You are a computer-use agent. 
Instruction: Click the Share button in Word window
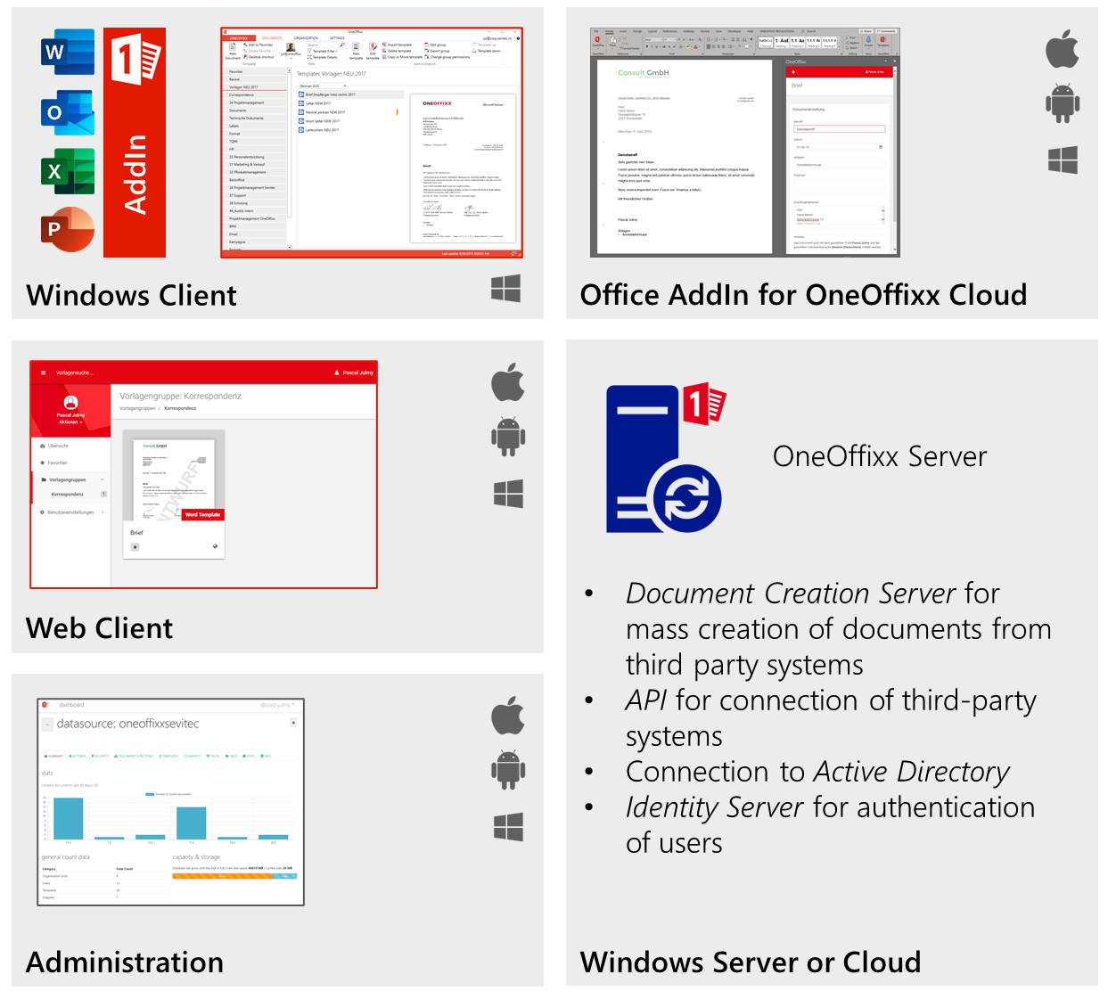(x=865, y=31)
